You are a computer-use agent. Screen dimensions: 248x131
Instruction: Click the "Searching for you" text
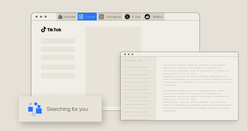pyautogui.click(x=67, y=109)
